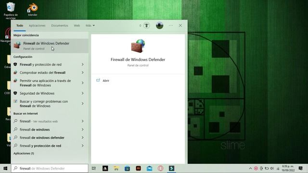Expand arrow for Buscar y corregir problemas
Viewport: 308px width, 173px height.
(82, 104)
